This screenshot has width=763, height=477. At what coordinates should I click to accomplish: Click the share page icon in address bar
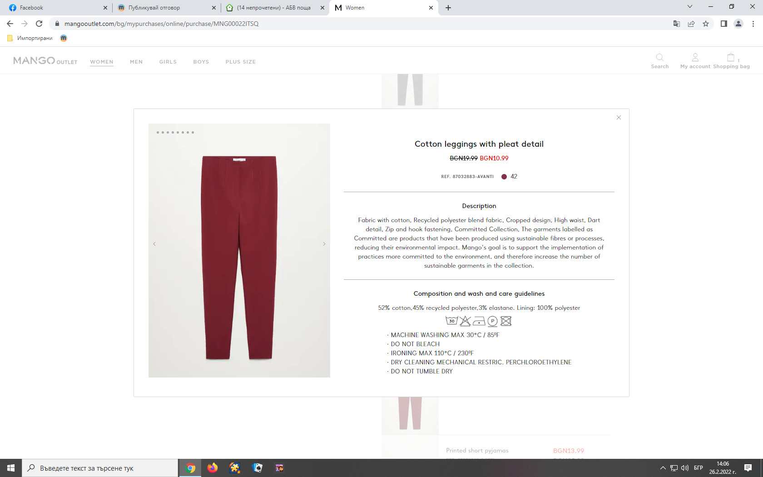point(691,24)
